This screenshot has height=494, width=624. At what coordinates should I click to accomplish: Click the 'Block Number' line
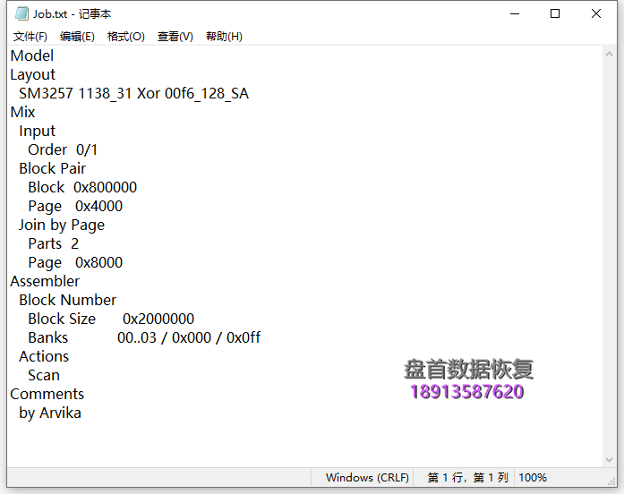pyautogui.click(x=68, y=300)
